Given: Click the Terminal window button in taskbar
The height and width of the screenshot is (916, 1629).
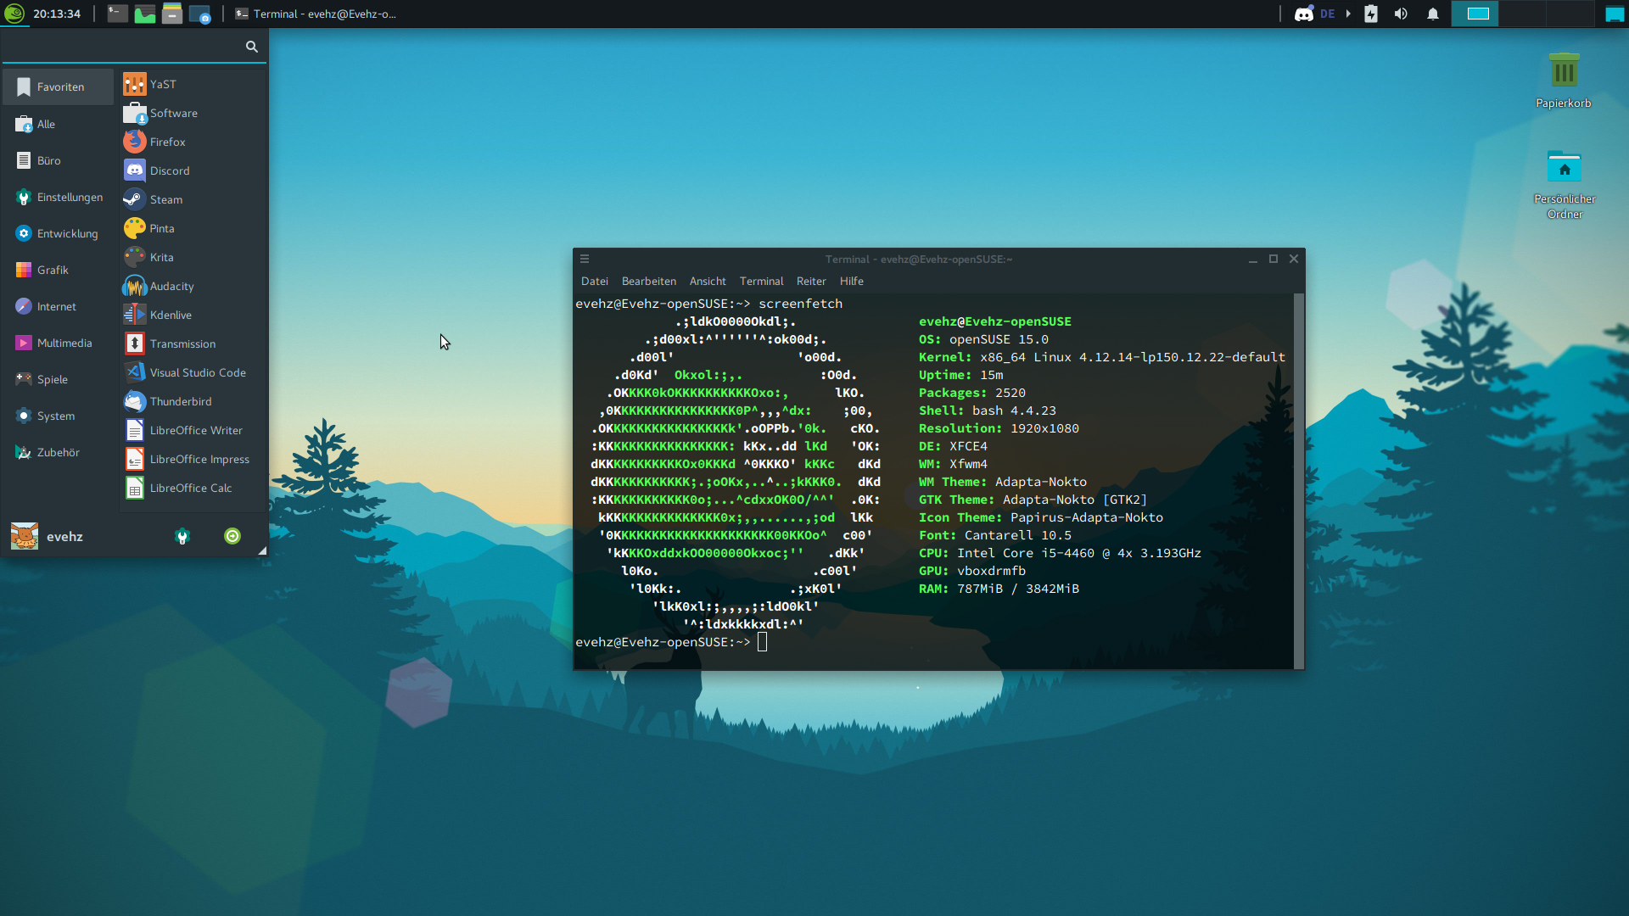Looking at the screenshot, I should click(316, 14).
